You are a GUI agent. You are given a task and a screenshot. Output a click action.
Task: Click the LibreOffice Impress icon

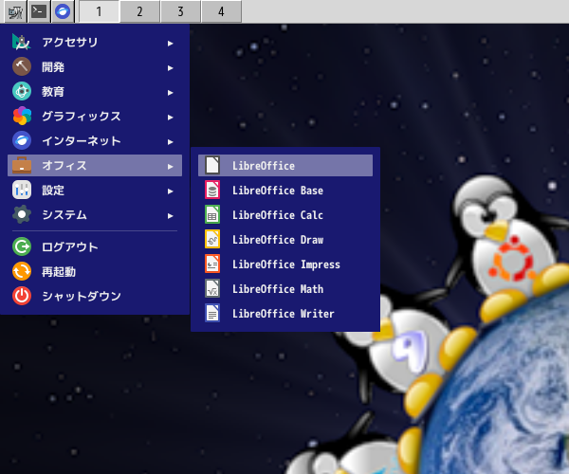click(212, 264)
